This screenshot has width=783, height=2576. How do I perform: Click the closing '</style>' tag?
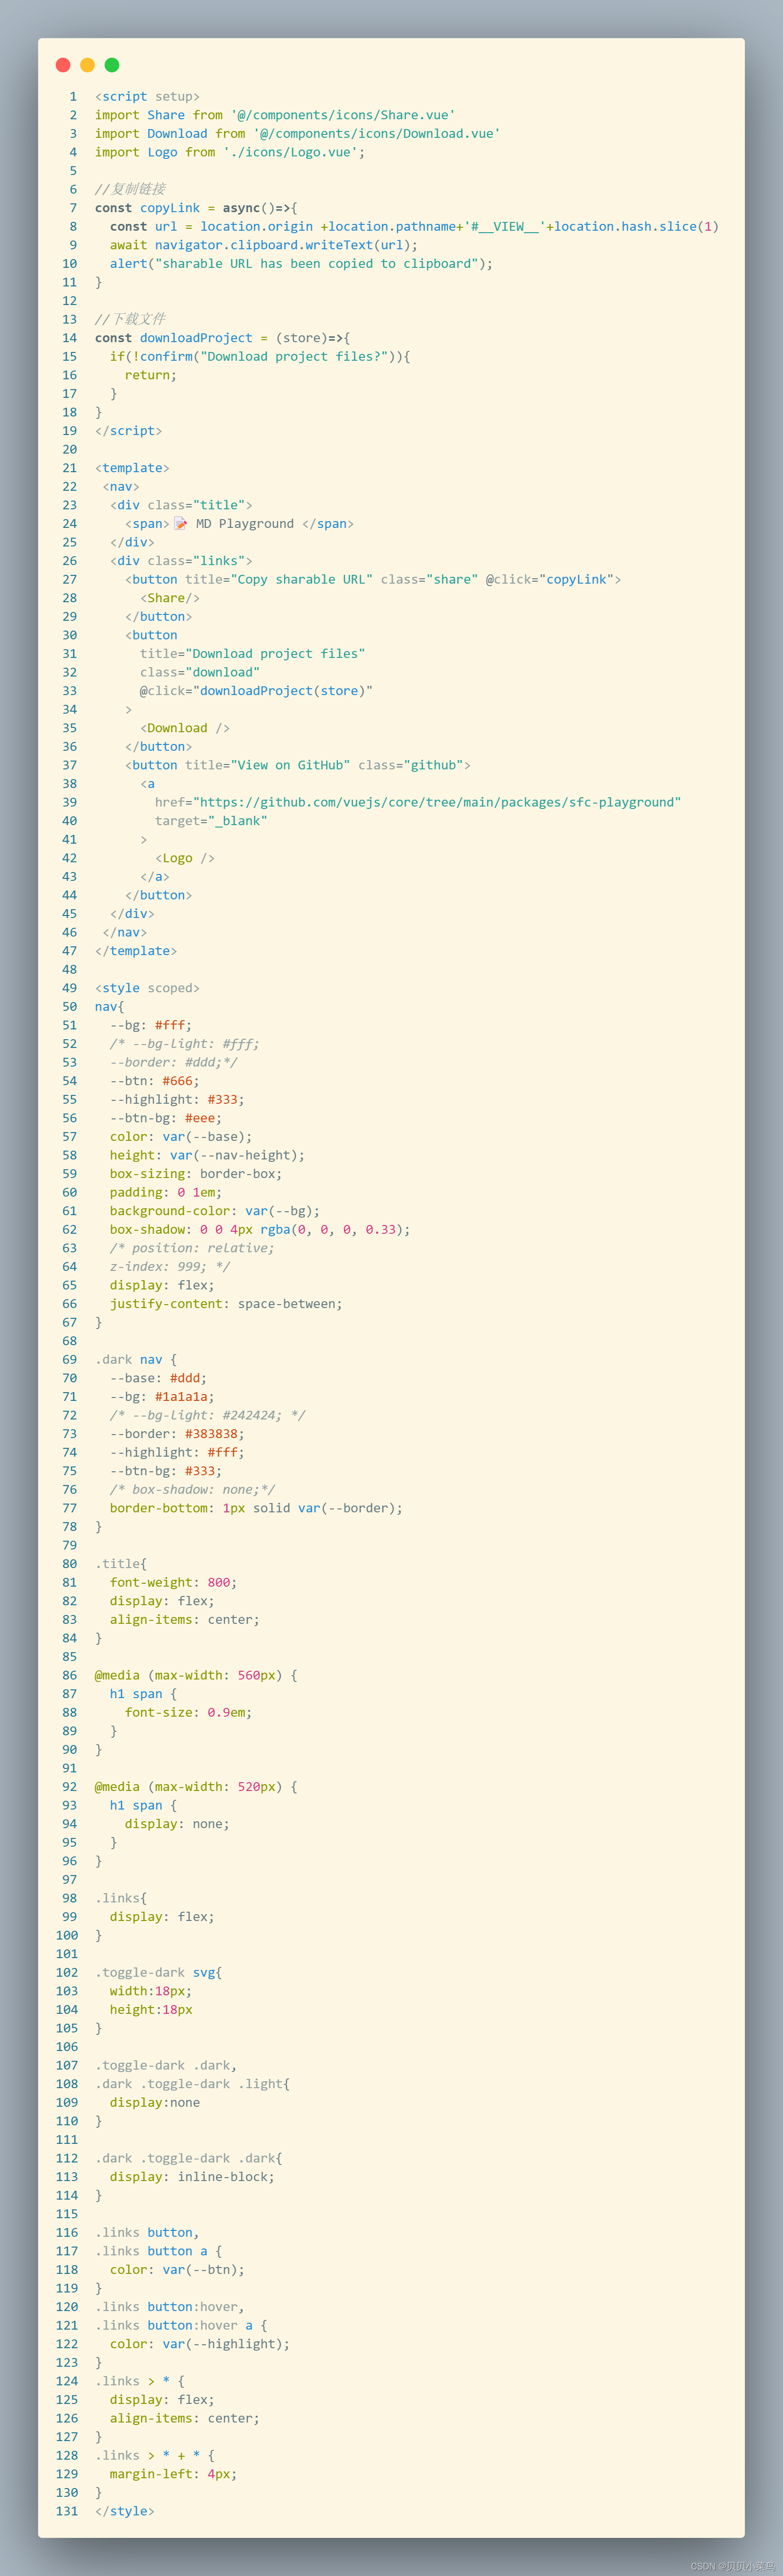125,2511
